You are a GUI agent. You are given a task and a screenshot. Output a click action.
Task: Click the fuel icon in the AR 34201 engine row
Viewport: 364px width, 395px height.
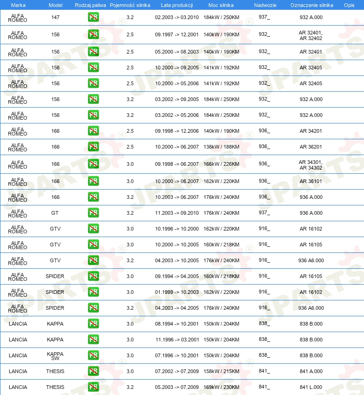pyautogui.click(x=94, y=131)
